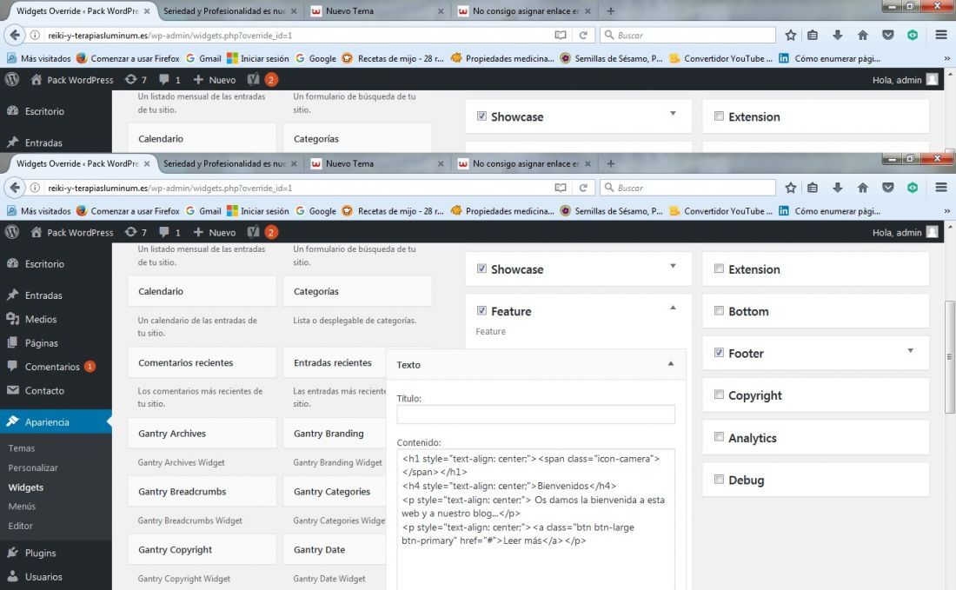Click the top window's back arrow

[15, 35]
